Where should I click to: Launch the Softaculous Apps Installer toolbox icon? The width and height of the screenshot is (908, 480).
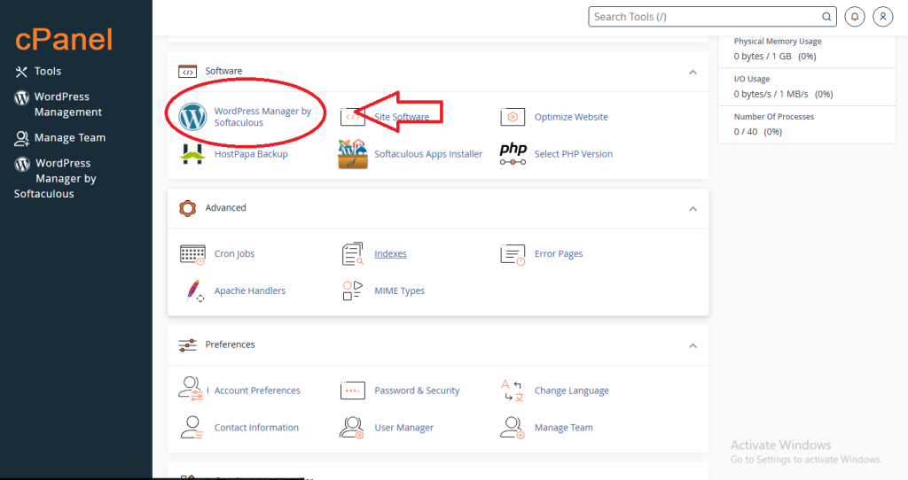click(x=353, y=154)
